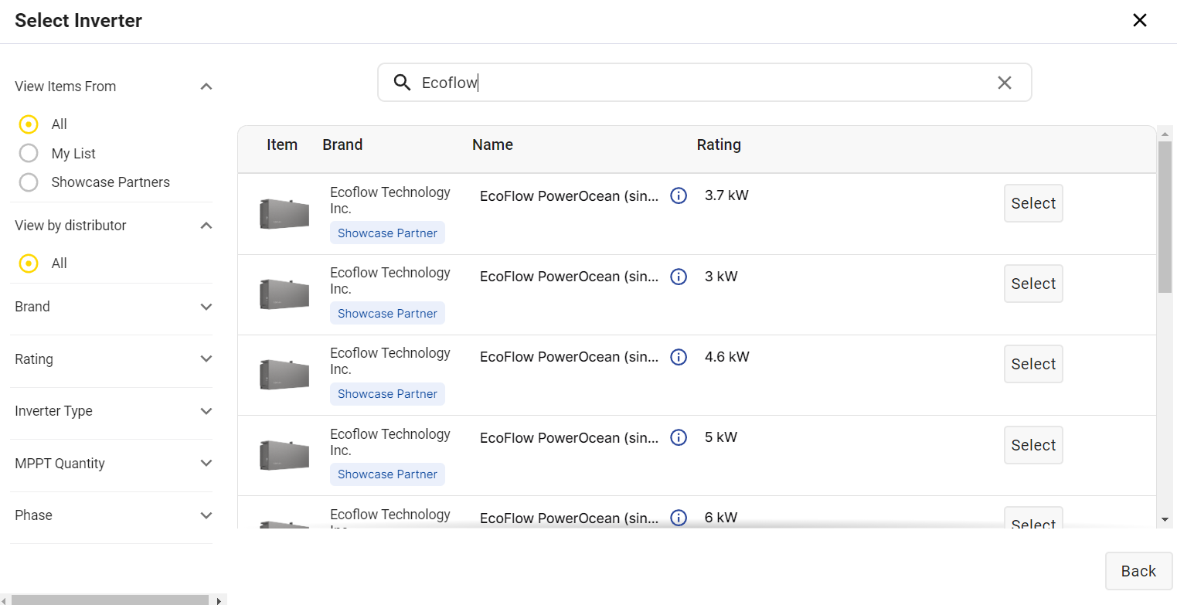Select All under View by distributor
The height and width of the screenshot is (605, 1177).
coord(29,263)
